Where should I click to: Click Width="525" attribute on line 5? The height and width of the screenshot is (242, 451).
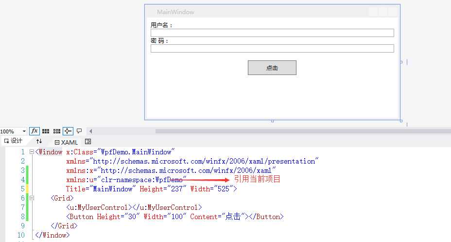(212, 189)
